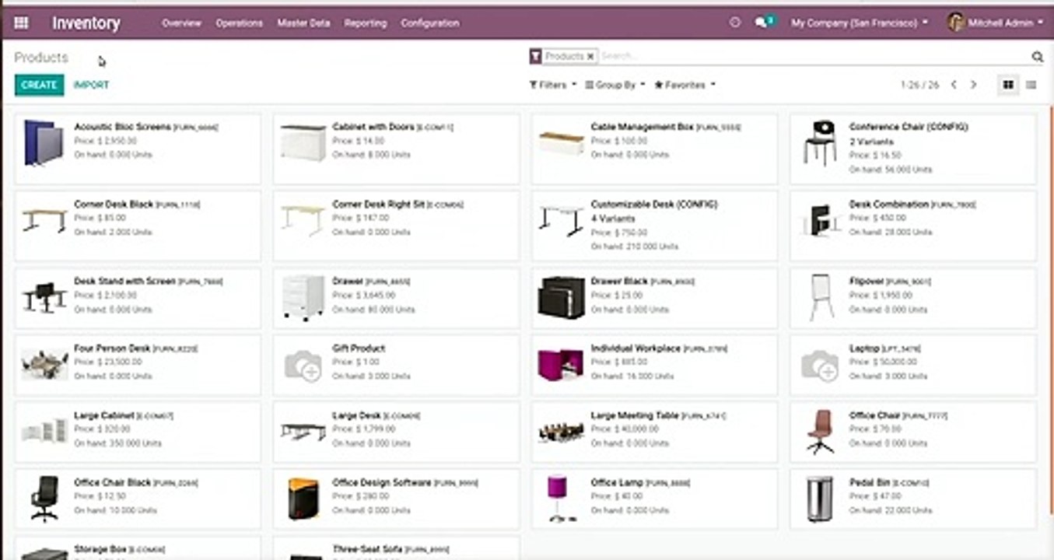Click 4 Variants on Customizable Desk card

point(613,219)
